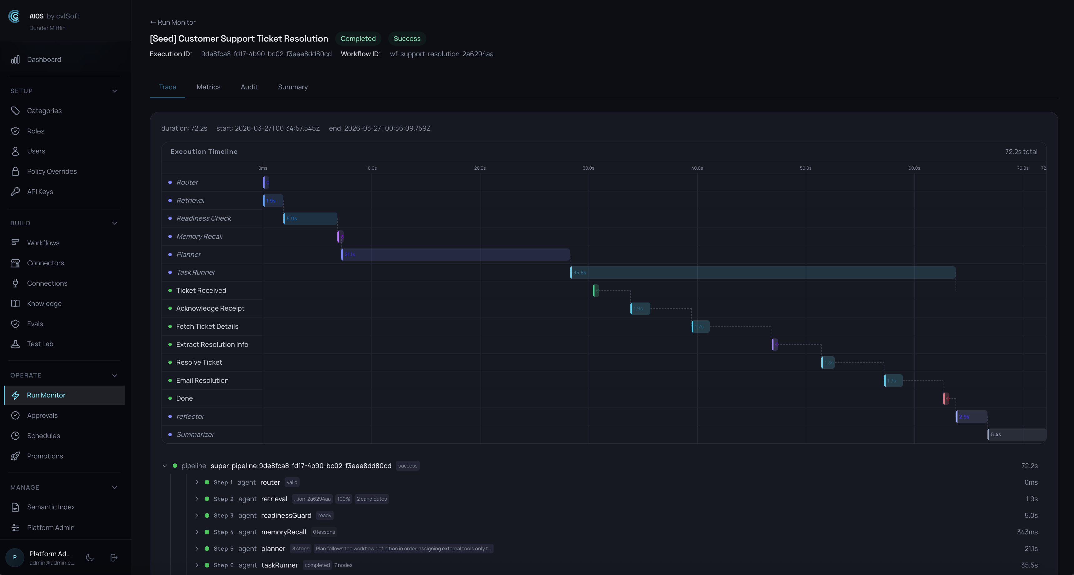Collapse the SETUP section

(x=115, y=91)
